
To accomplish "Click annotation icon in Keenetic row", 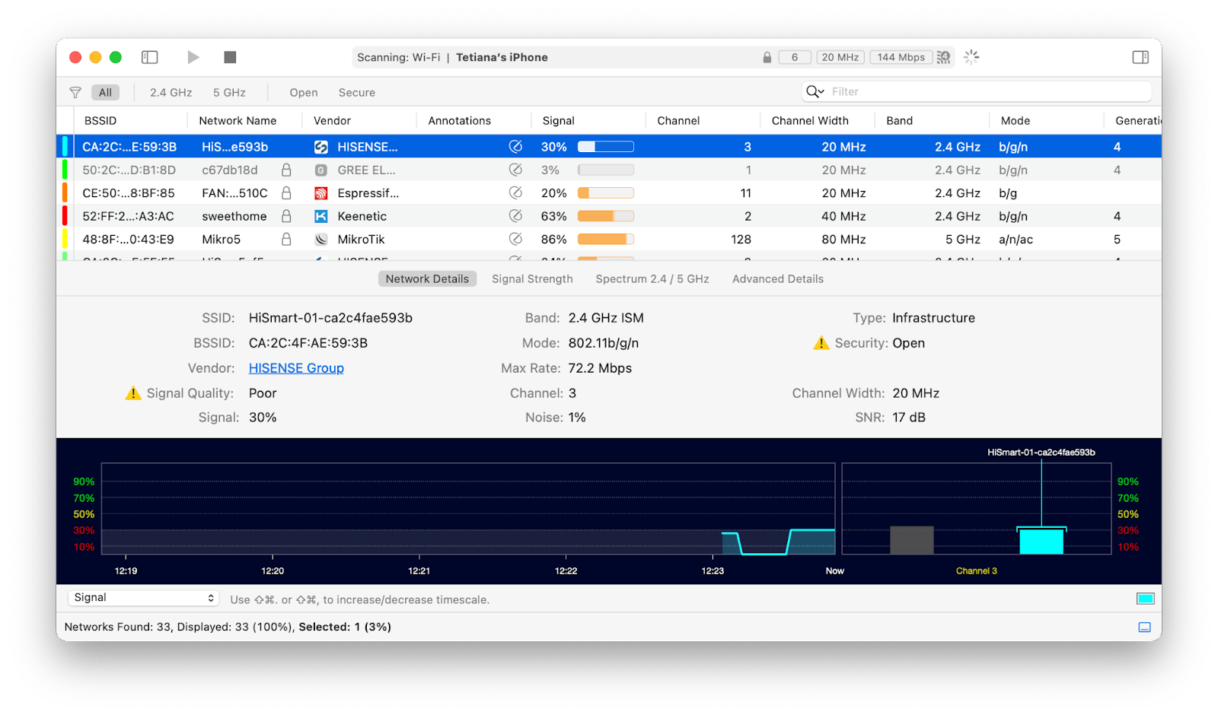I will pos(515,216).
